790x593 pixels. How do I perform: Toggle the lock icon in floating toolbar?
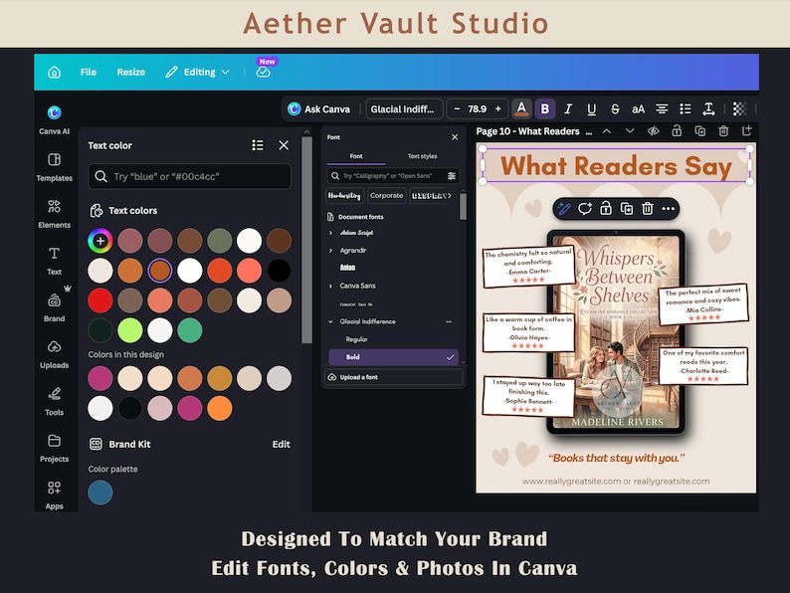[x=606, y=209]
